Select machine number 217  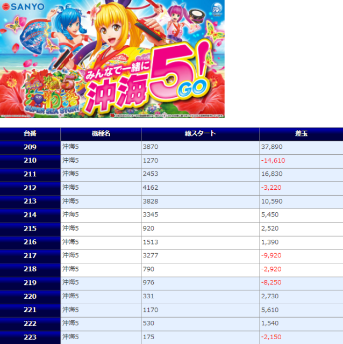click(30, 256)
